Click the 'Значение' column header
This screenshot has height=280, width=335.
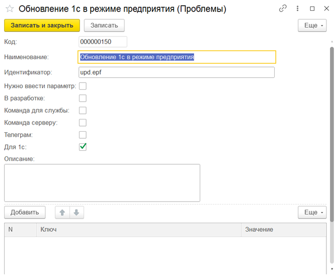click(284, 230)
